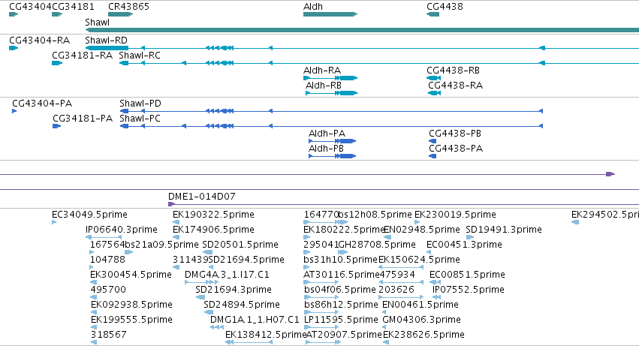This screenshot has width=639, height=346.
Task: Click the EK238626.5prime EST label
Action: (423, 335)
